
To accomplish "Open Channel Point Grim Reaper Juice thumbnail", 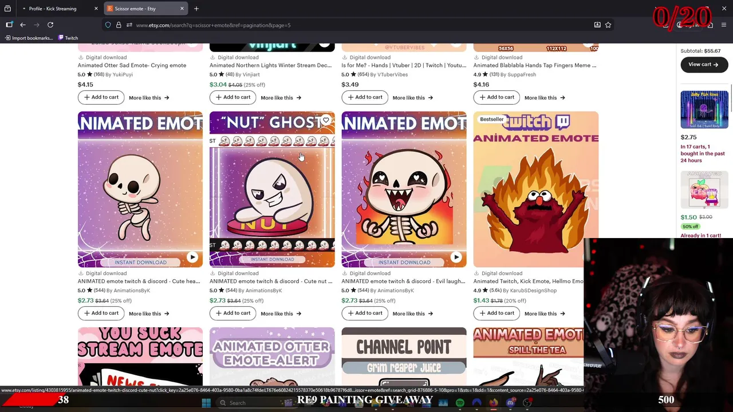I will click(x=404, y=356).
